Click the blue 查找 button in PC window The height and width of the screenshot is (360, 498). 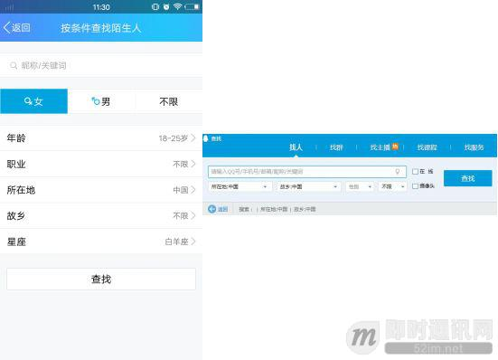click(468, 178)
